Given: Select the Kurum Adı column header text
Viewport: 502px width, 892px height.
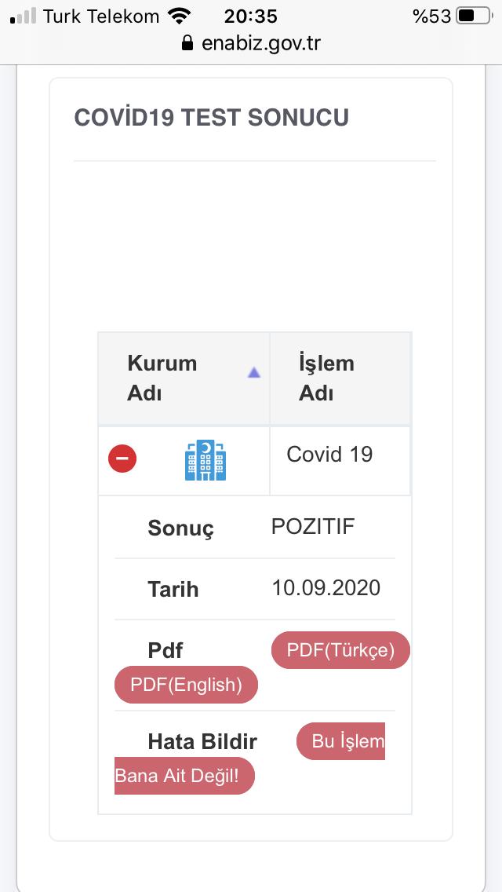Looking at the screenshot, I should tap(162, 378).
